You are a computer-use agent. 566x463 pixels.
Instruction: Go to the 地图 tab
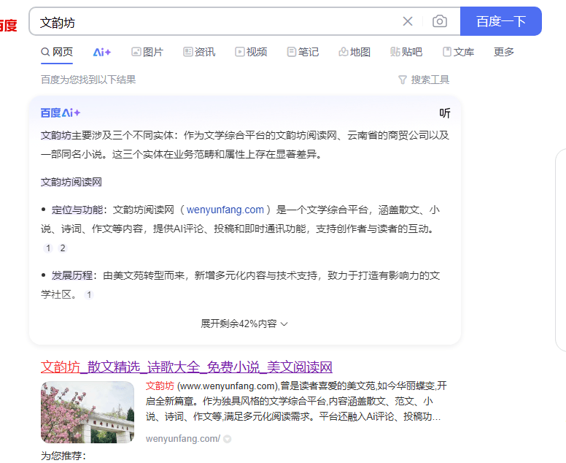click(x=354, y=52)
